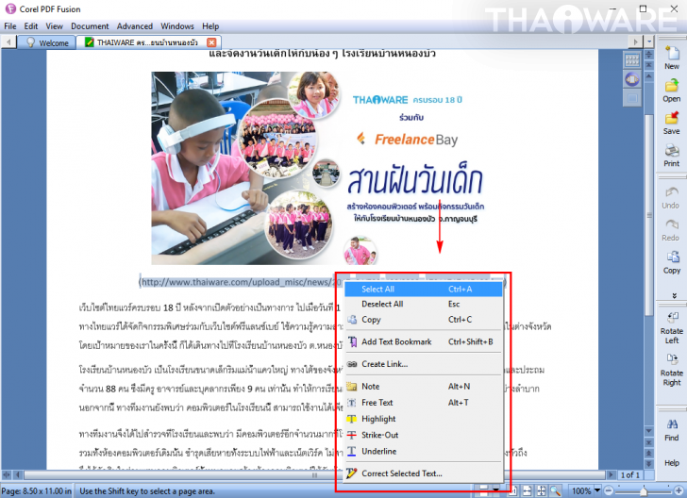
Task: Click the Redo arrow icon
Action: (672, 224)
